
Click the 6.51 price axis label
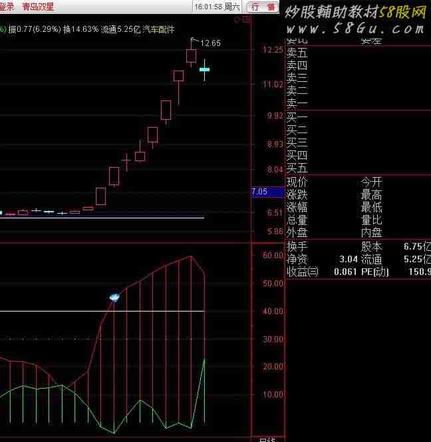[275, 212]
